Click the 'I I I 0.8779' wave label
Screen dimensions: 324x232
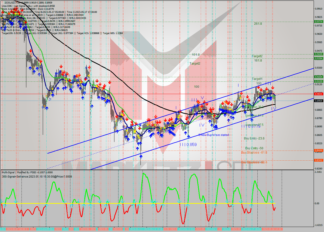251,126
